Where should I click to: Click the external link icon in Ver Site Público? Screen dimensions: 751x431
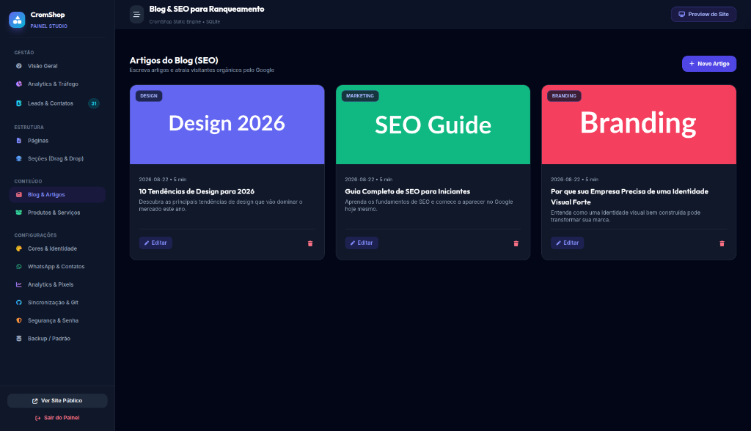click(34, 401)
